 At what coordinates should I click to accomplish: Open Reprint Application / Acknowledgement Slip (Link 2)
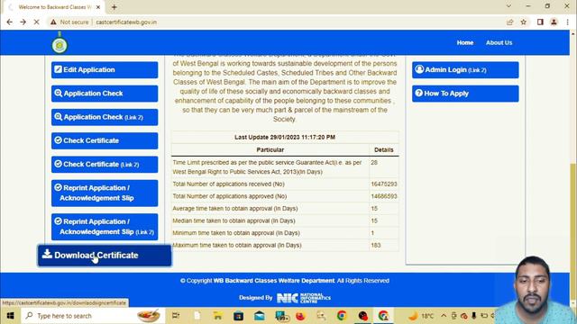click(105, 227)
